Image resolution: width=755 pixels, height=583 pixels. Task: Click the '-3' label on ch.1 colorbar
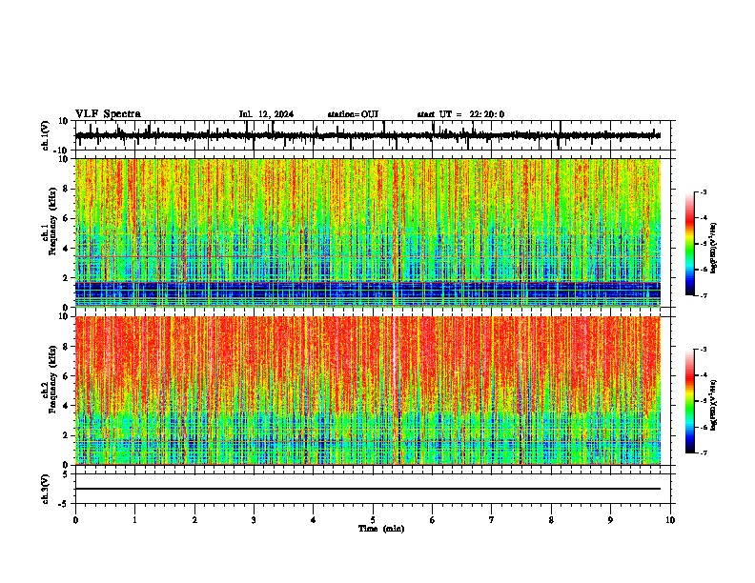pyautogui.click(x=703, y=192)
